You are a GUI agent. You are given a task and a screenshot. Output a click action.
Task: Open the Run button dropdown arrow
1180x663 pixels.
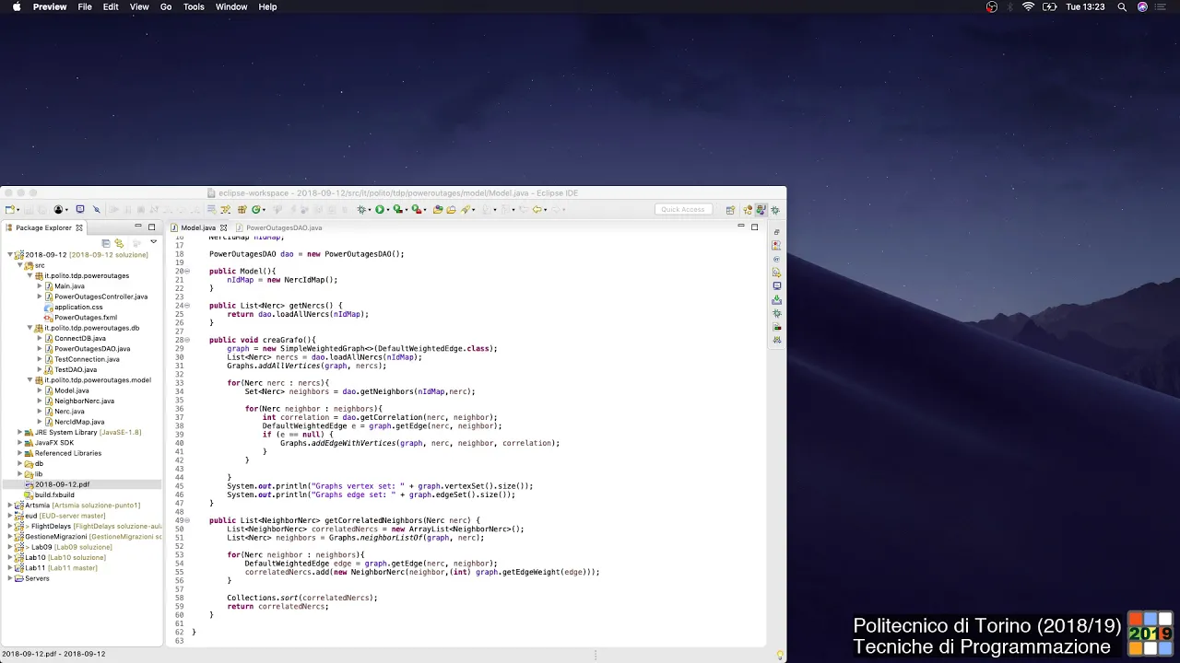tap(388, 211)
